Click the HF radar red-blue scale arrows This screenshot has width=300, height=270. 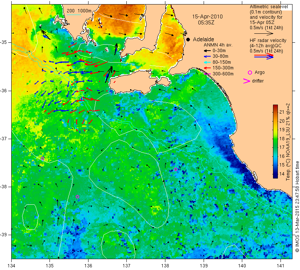(x=264, y=56)
